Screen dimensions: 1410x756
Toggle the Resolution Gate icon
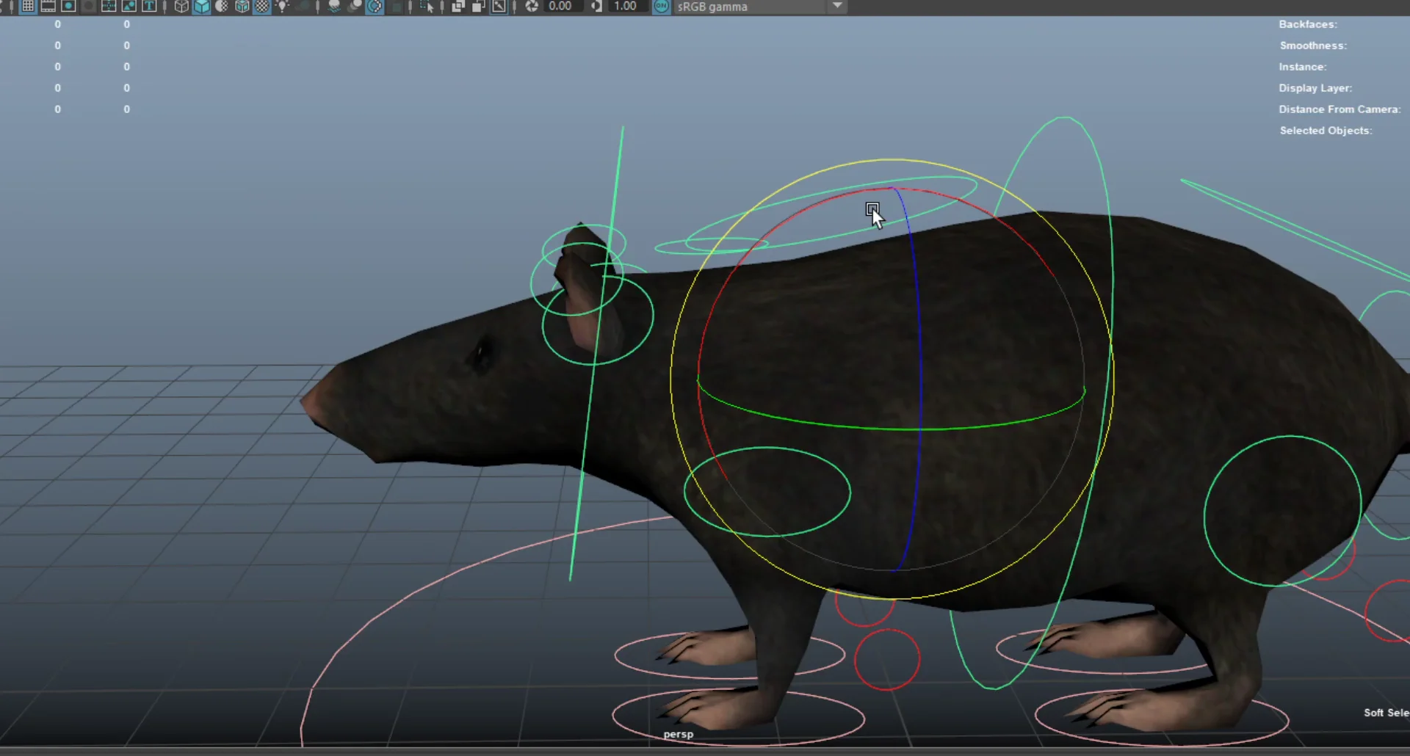pyautogui.click(x=68, y=6)
